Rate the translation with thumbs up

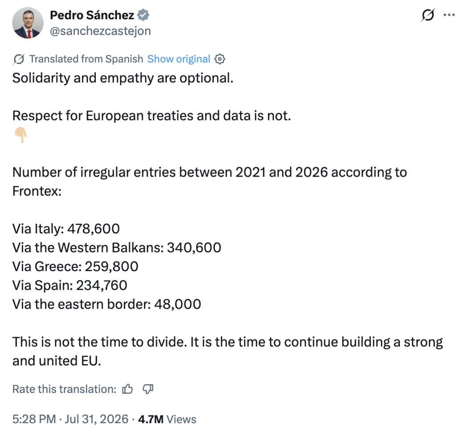[127, 389]
